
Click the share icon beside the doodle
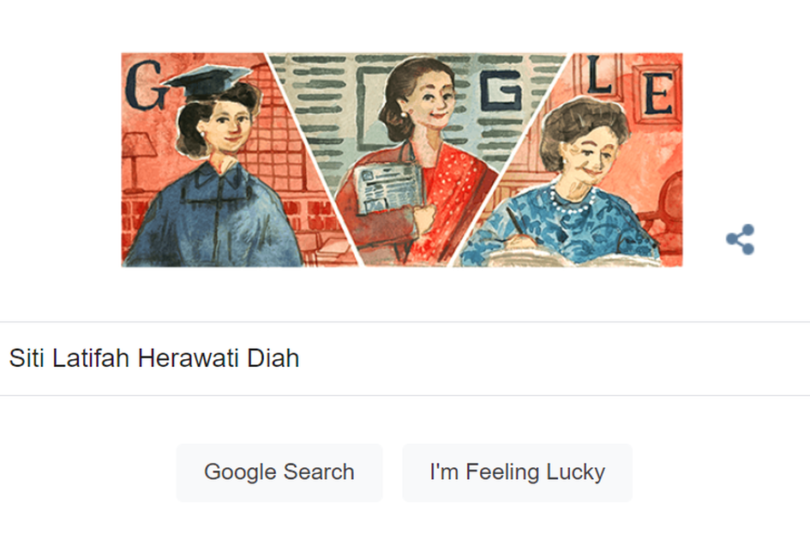(x=741, y=239)
